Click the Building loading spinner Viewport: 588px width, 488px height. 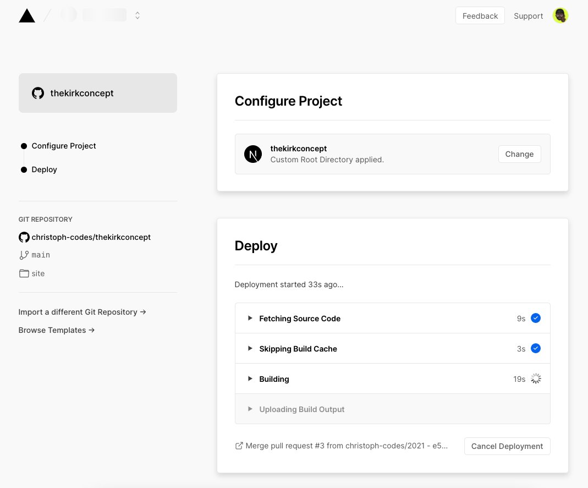click(x=536, y=379)
